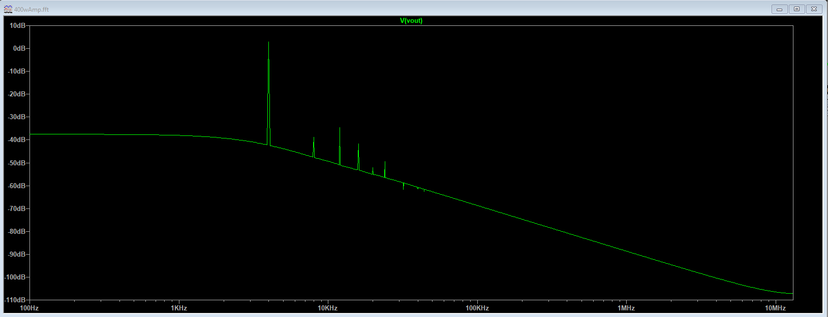Click the -10dB vertical axis label
828x317 pixels.
pos(17,71)
